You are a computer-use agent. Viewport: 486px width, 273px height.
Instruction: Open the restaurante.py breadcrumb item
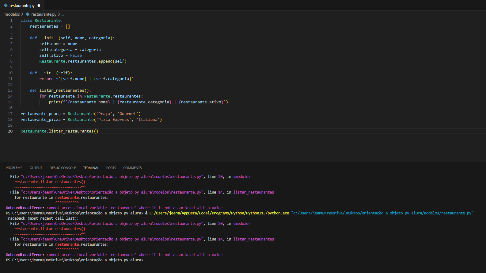pos(44,14)
